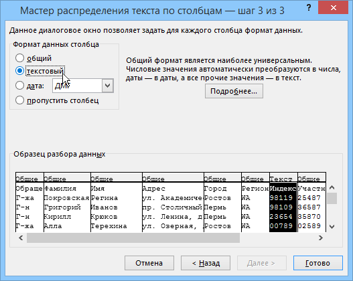Select the "Фамилия" column in preview
353x281 pixels.
tap(60, 189)
